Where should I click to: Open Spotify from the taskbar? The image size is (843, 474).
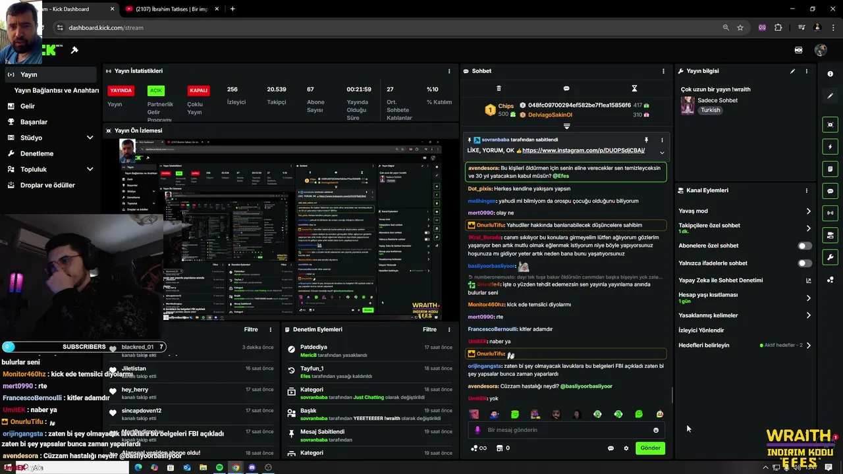pyautogui.click(x=219, y=467)
